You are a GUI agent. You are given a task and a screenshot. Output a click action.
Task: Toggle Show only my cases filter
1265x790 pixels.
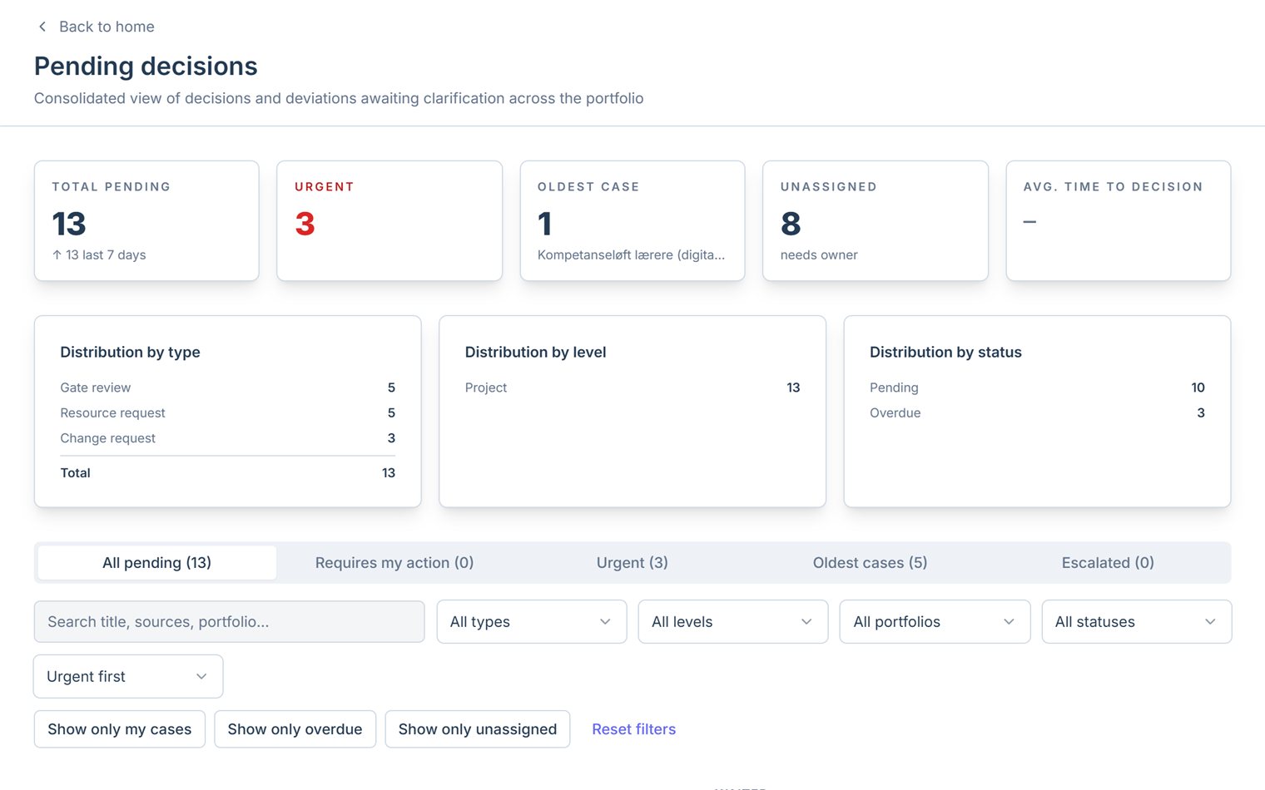[x=120, y=729]
